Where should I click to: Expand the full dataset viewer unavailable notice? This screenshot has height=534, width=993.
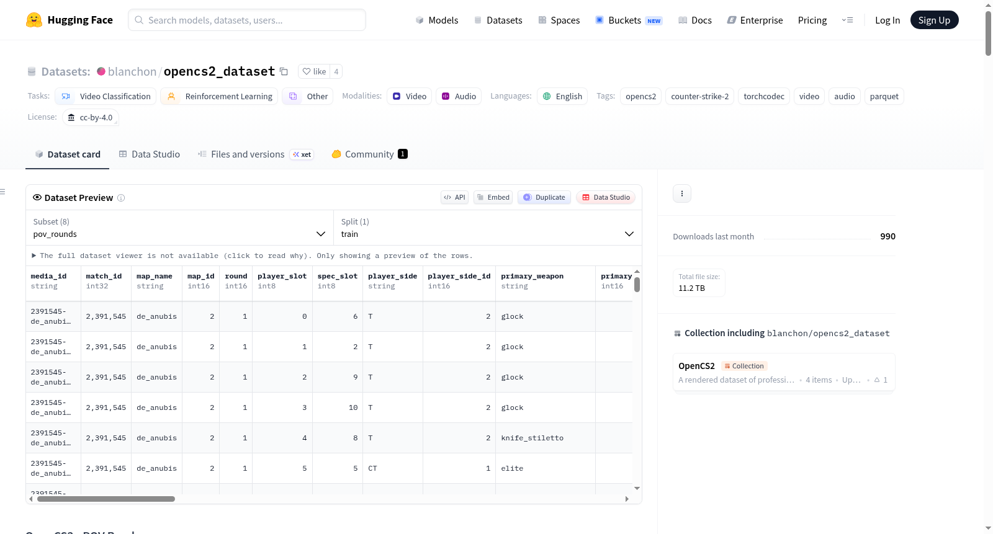point(253,256)
